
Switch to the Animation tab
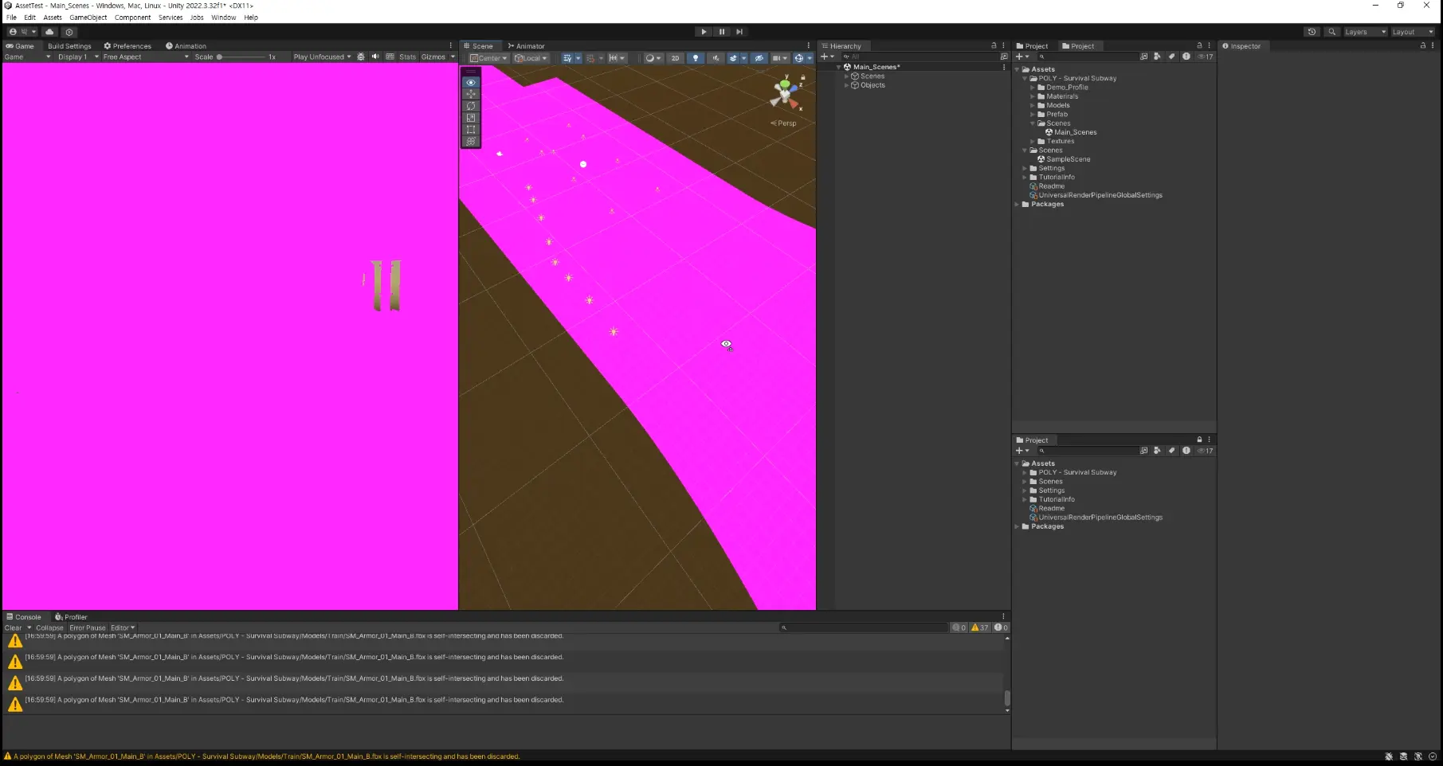coord(186,46)
